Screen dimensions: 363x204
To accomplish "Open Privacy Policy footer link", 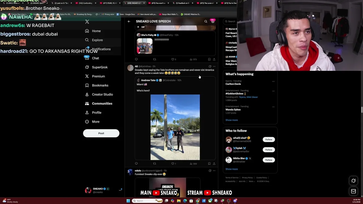I will [x=247, y=178].
